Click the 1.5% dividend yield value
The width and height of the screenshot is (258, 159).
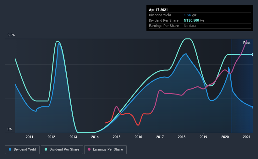point(187,15)
